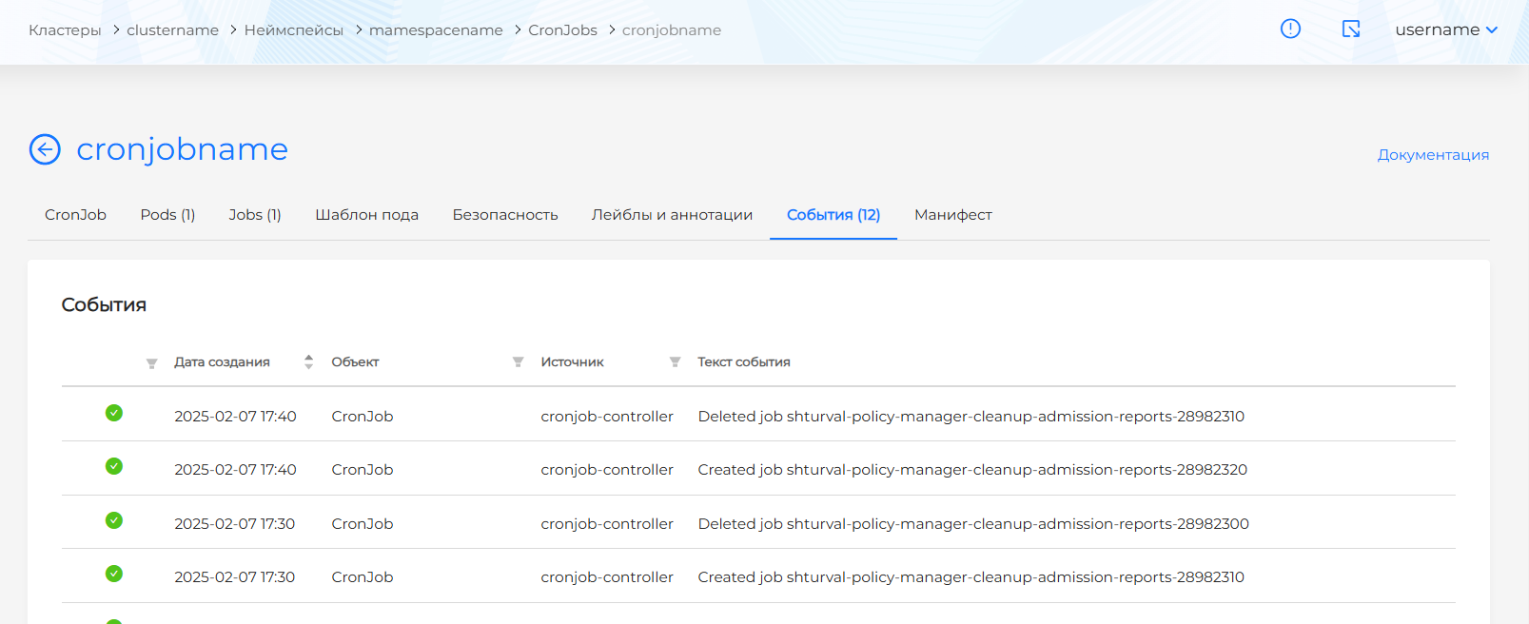Go to the Манифест tab
Image resolution: width=1529 pixels, height=624 pixels.
[952, 215]
